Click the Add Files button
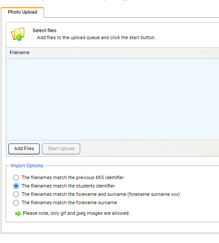Image resolution: width=219 pixels, height=243 pixels. pyautogui.click(x=24, y=149)
